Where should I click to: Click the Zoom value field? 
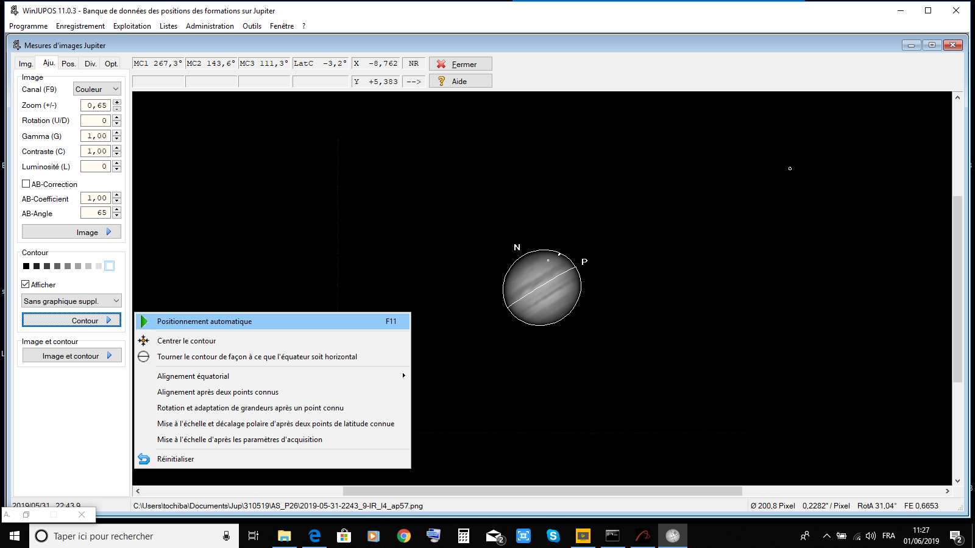[96, 105]
